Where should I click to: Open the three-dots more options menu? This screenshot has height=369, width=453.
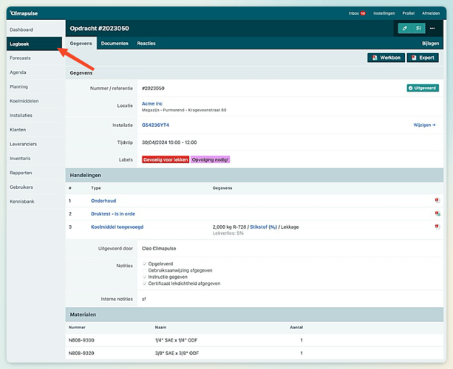click(x=432, y=28)
